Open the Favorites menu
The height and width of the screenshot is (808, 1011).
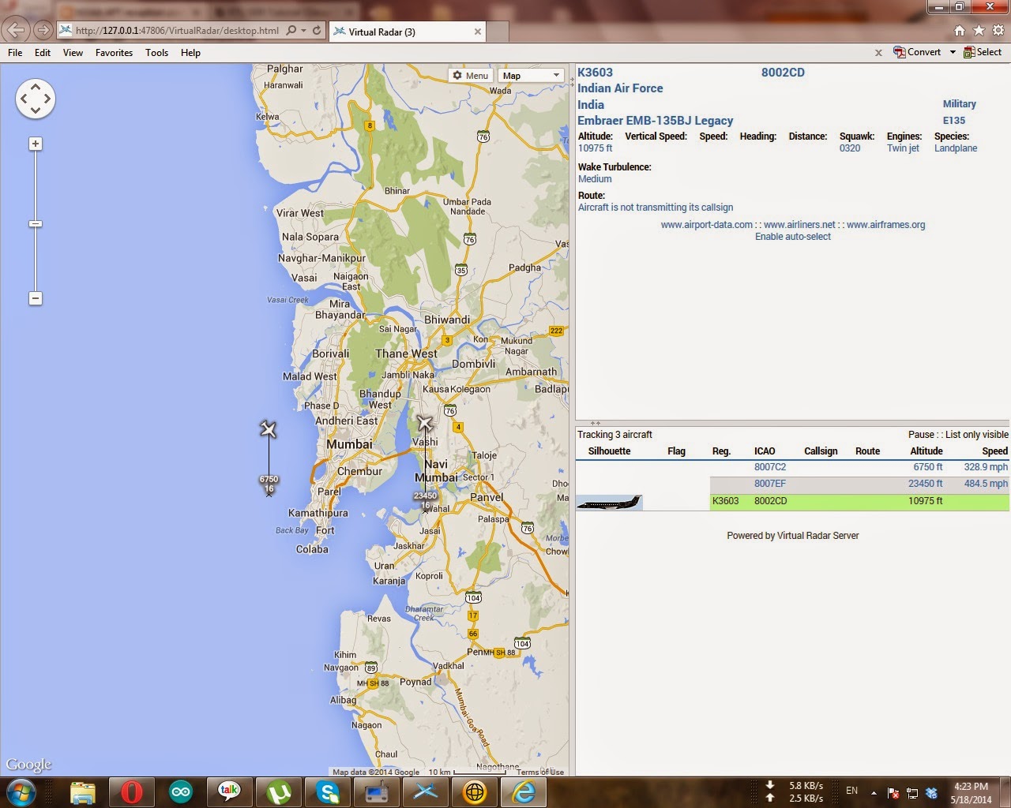pos(114,53)
